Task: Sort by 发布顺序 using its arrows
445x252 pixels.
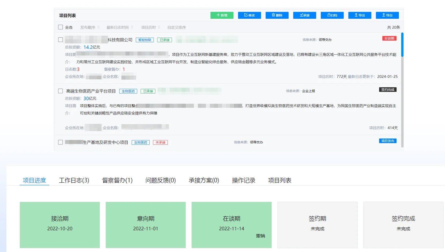Action: pos(98,27)
